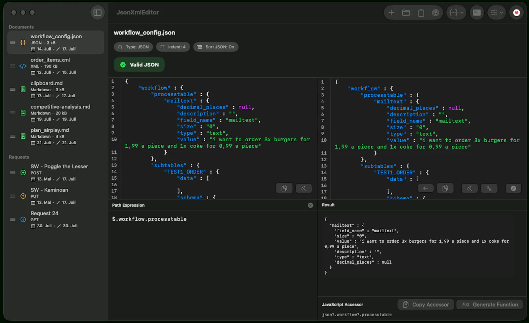Click the Valid JSON status badge

point(139,65)
